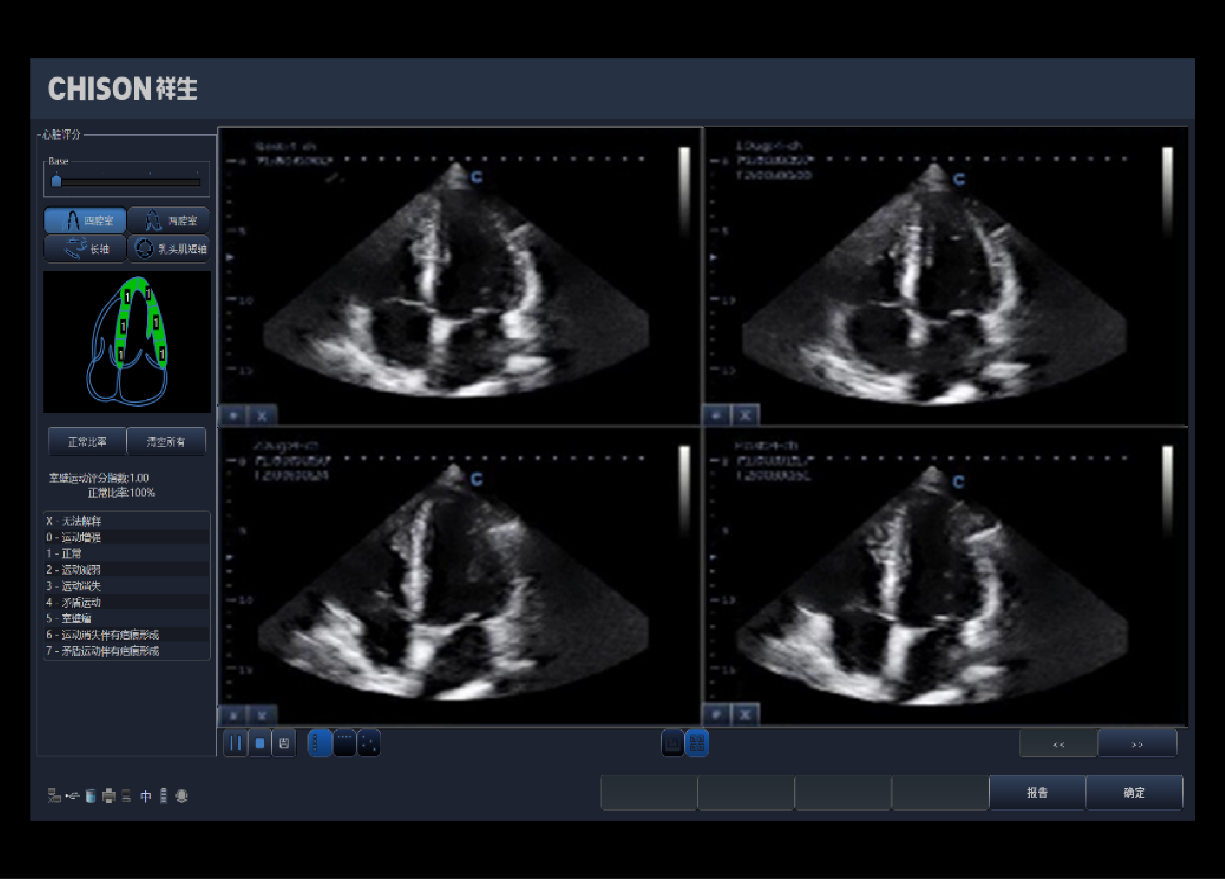Choose the 乳头肌短轴 papillary short axis view
The width and height of the screenshot is (1225, 879).
[168, 248]
